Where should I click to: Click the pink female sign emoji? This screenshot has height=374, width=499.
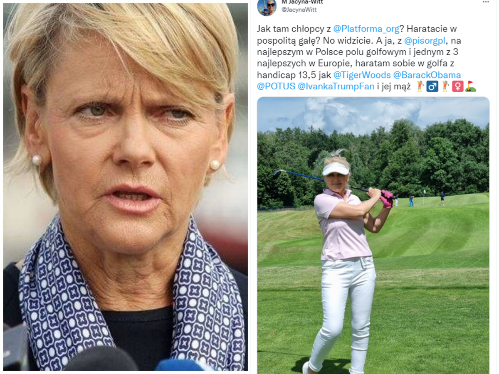pyautogui.click(x=458, y=86)
